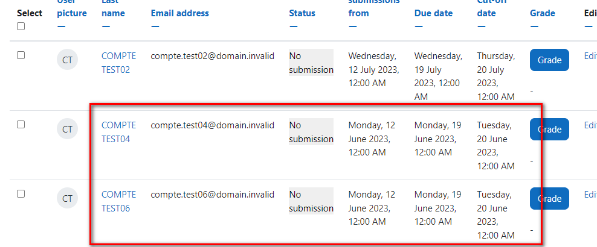Click Grade button for COMPTE TEST04

(549, 130)
